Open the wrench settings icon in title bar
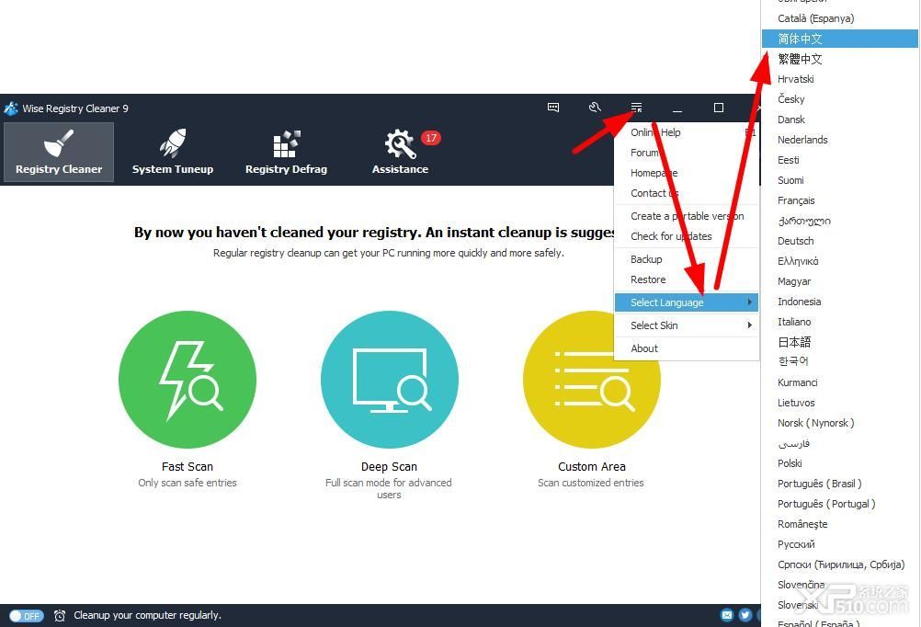 tap(595, 107)
